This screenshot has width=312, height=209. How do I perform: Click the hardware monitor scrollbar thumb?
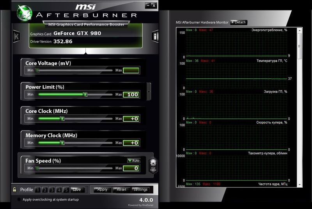point(300,46)
